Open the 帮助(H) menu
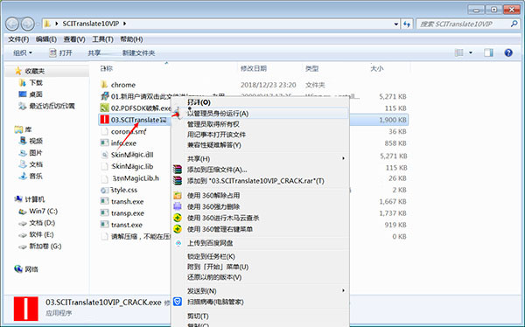The height and width of the screenshot is (327, 525). [x=131, y=39]
